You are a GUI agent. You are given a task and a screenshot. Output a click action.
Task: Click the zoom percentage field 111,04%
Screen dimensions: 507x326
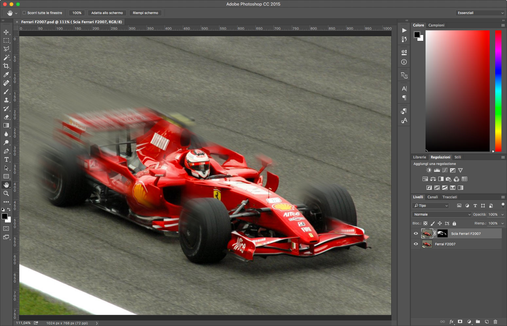(x=23, y=323)
